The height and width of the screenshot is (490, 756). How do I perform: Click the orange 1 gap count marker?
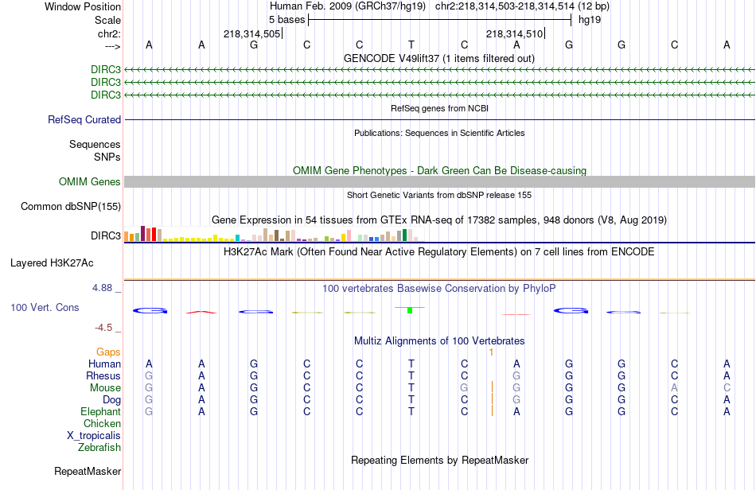point(491,352)
